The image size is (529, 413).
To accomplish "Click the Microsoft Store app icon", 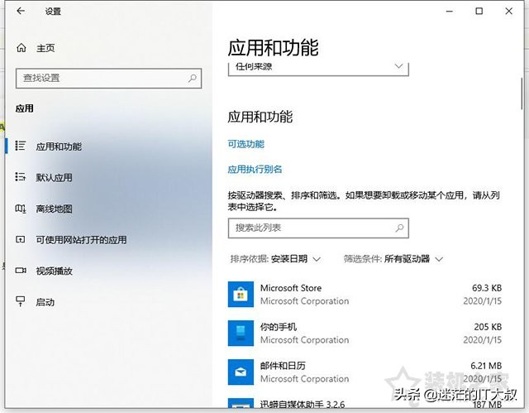I will (x=241, y=294).
